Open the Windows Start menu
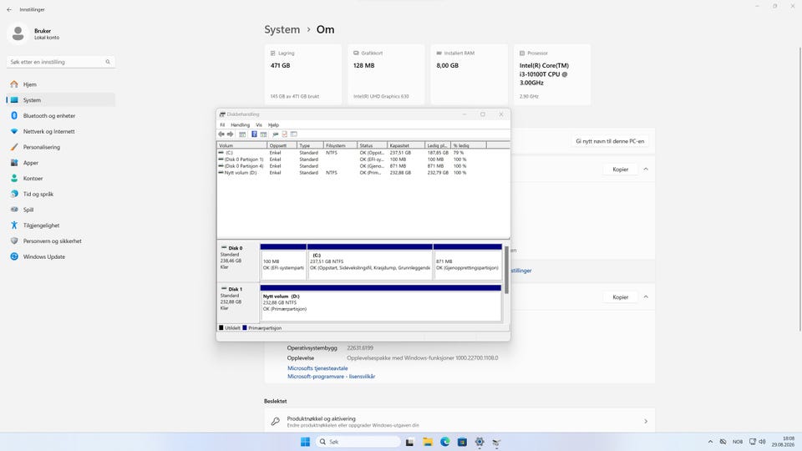Screen dimensions: 802x451 (306, 442)
